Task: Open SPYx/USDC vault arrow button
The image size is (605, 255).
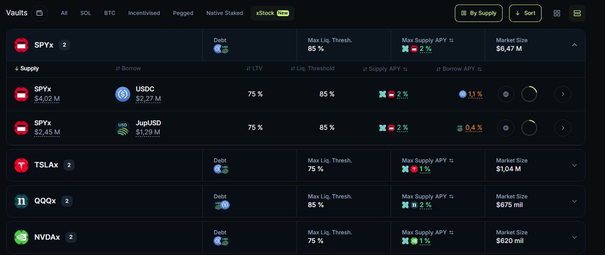Action: [x=563, y=94]
